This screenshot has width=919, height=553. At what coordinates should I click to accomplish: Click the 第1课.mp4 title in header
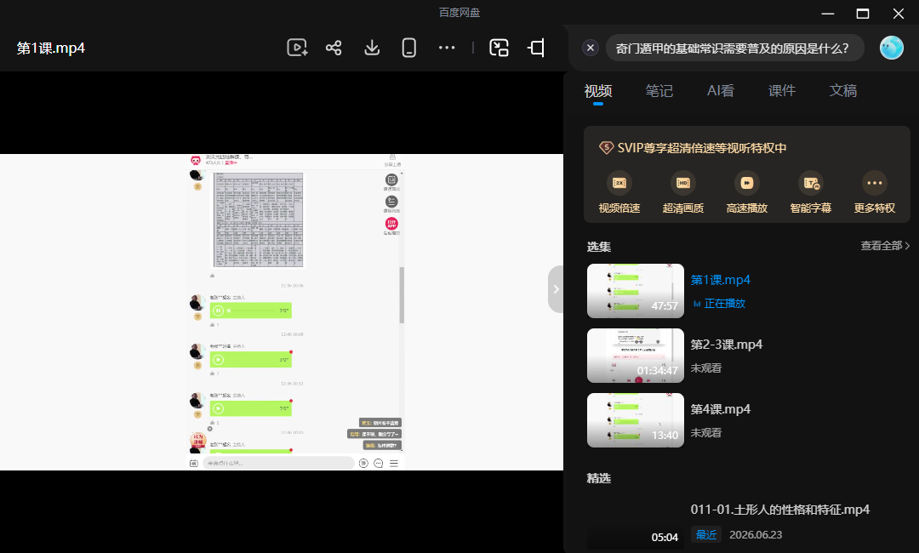(51, 48)
